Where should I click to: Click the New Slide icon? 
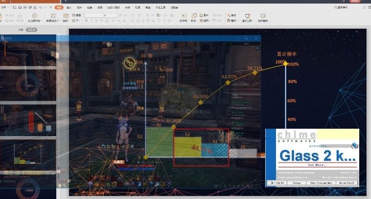click(x=54, y=16)
